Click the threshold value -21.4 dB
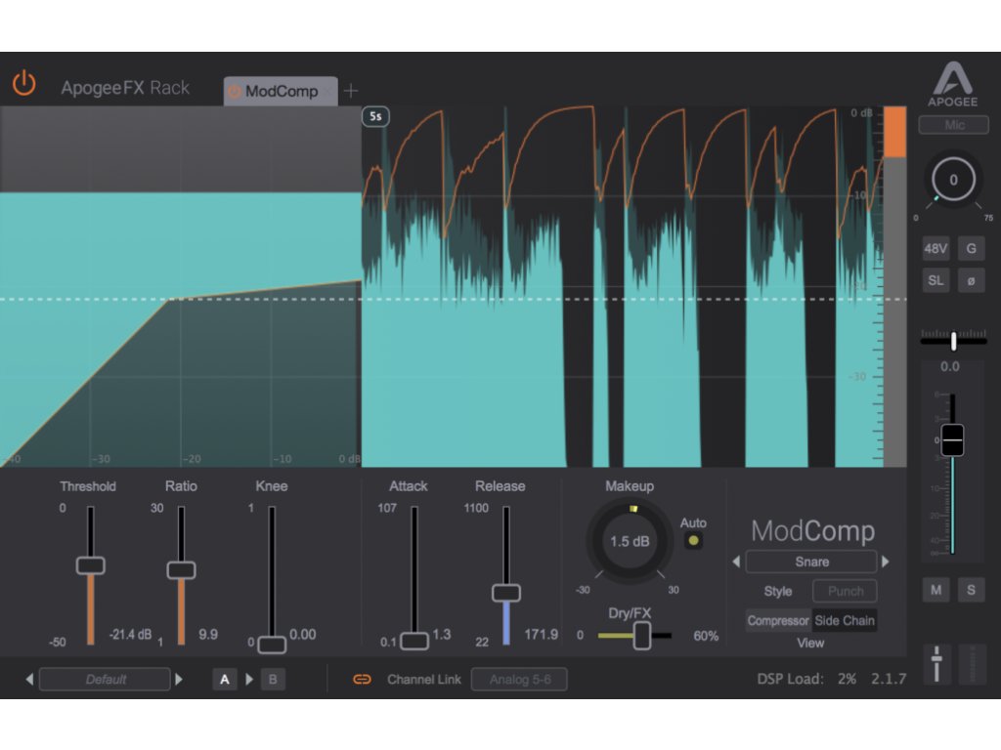 click(x=130, y=635)
